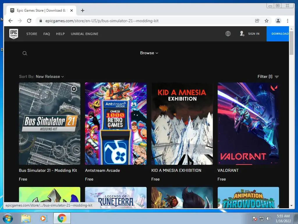This screenshot has width=298, height=224.
Task: Click the page vertical scrollbar thumb
Action: [291, 43]
